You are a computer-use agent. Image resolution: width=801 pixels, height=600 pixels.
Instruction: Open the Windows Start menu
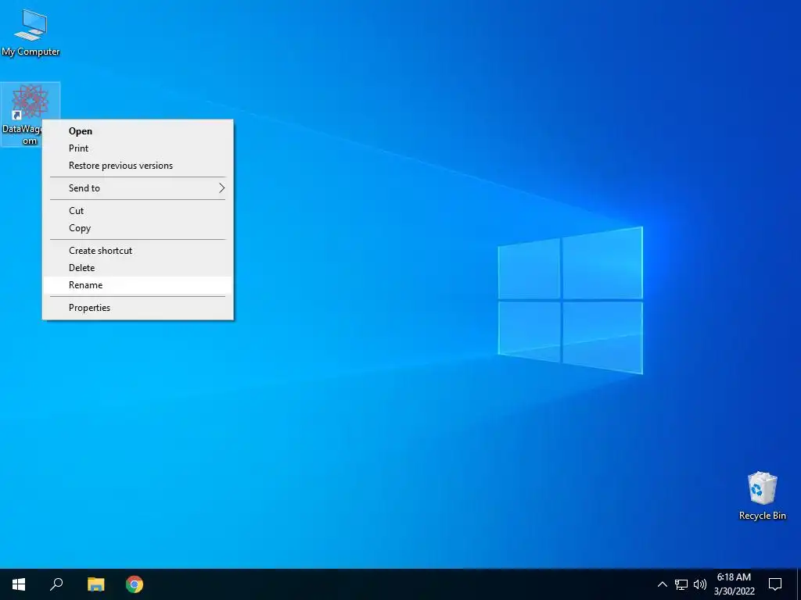[x=19, y=584]
